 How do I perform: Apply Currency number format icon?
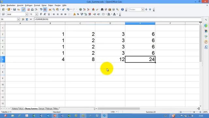74,14
